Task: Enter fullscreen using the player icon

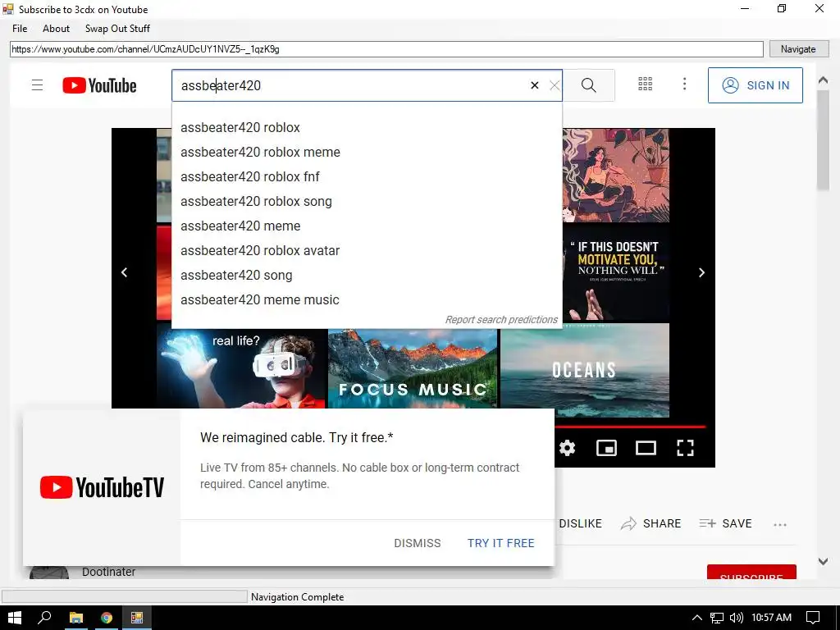Action: click(x=685, y=448)
